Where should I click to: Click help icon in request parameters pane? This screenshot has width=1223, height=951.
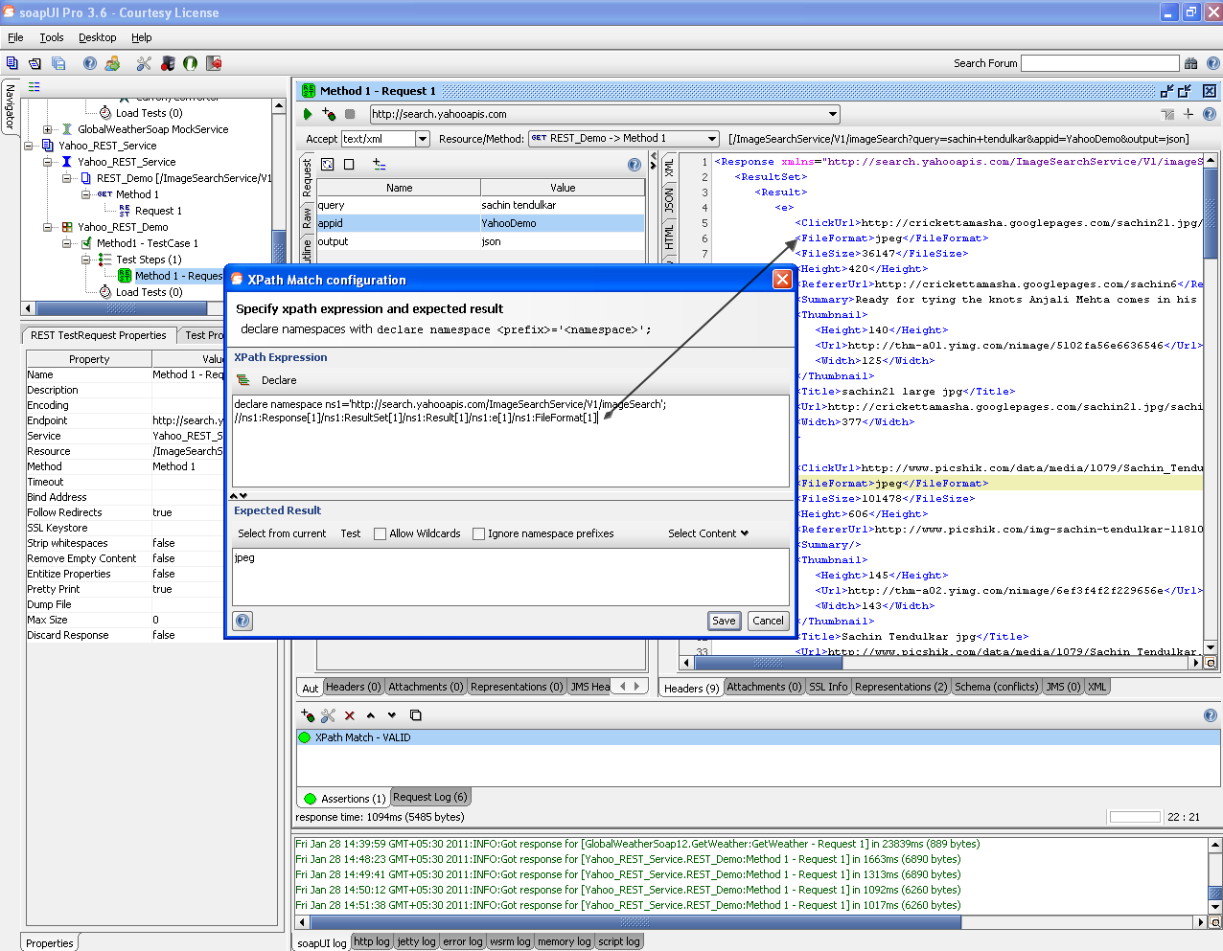[634, 165]
